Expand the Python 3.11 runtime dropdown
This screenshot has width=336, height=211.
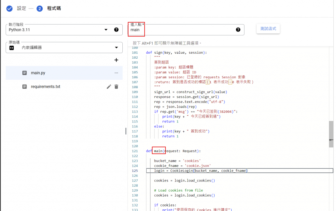[x=106, y=30]
